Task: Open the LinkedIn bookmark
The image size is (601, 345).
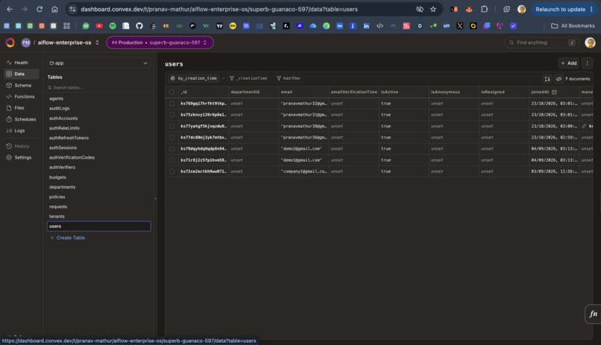Action: [366, 25]
